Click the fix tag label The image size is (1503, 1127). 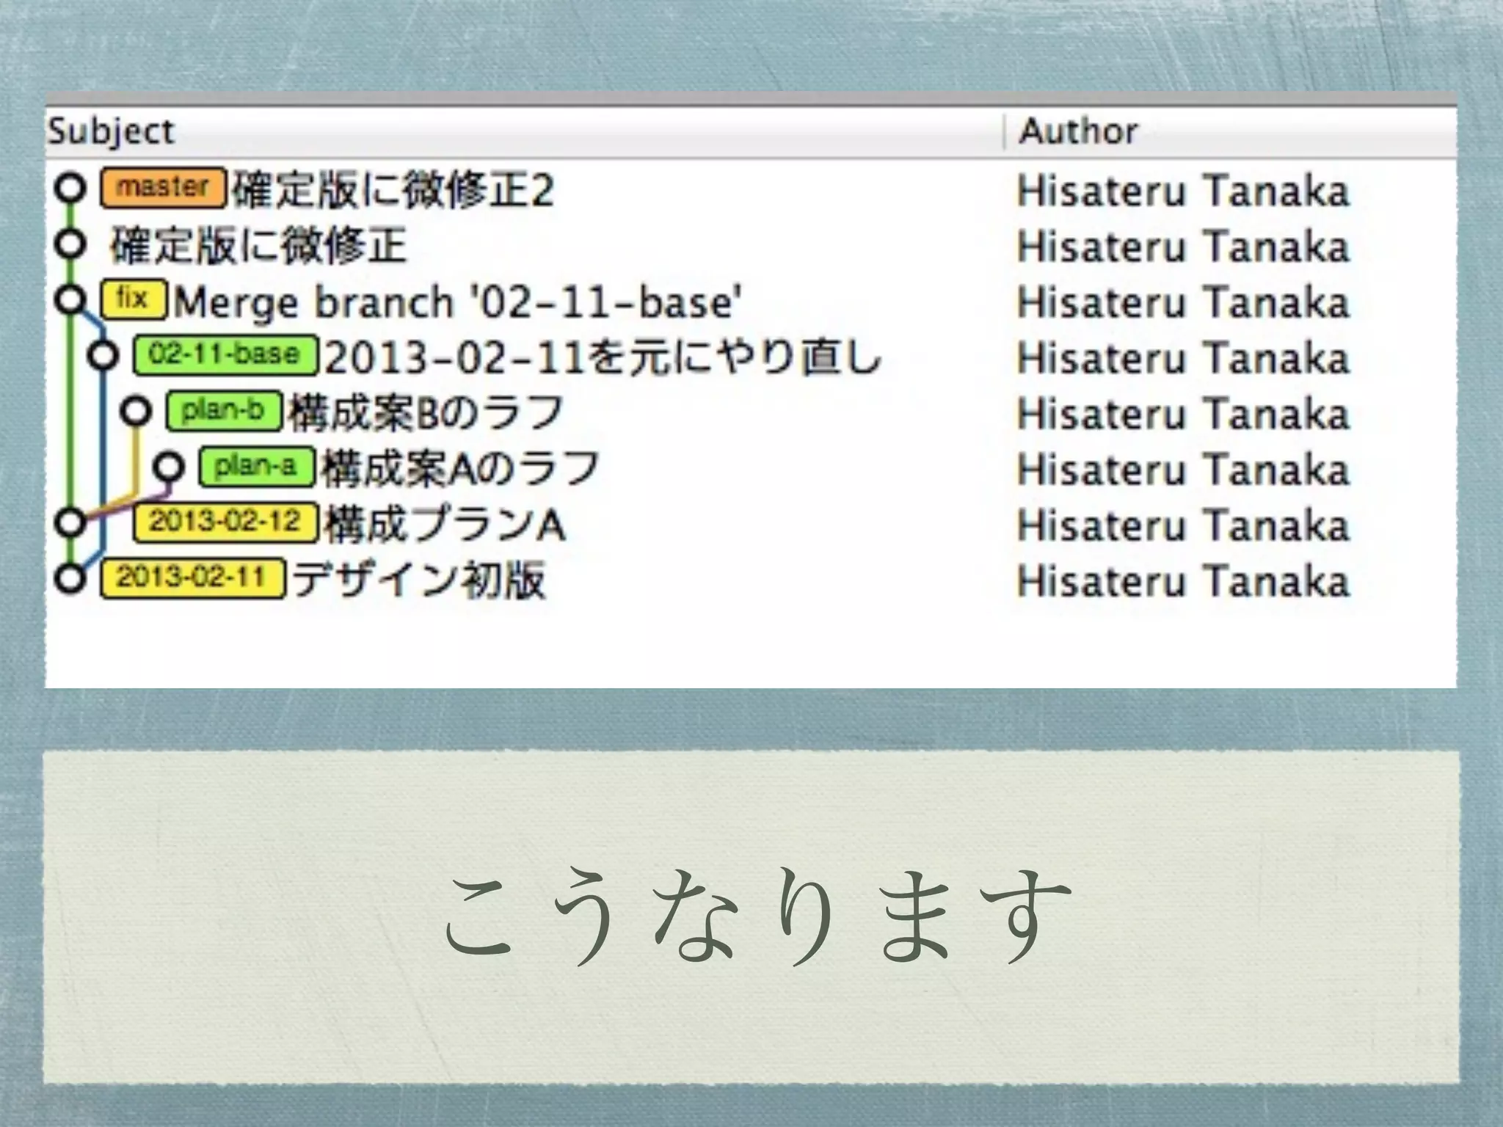coord(134,299)
